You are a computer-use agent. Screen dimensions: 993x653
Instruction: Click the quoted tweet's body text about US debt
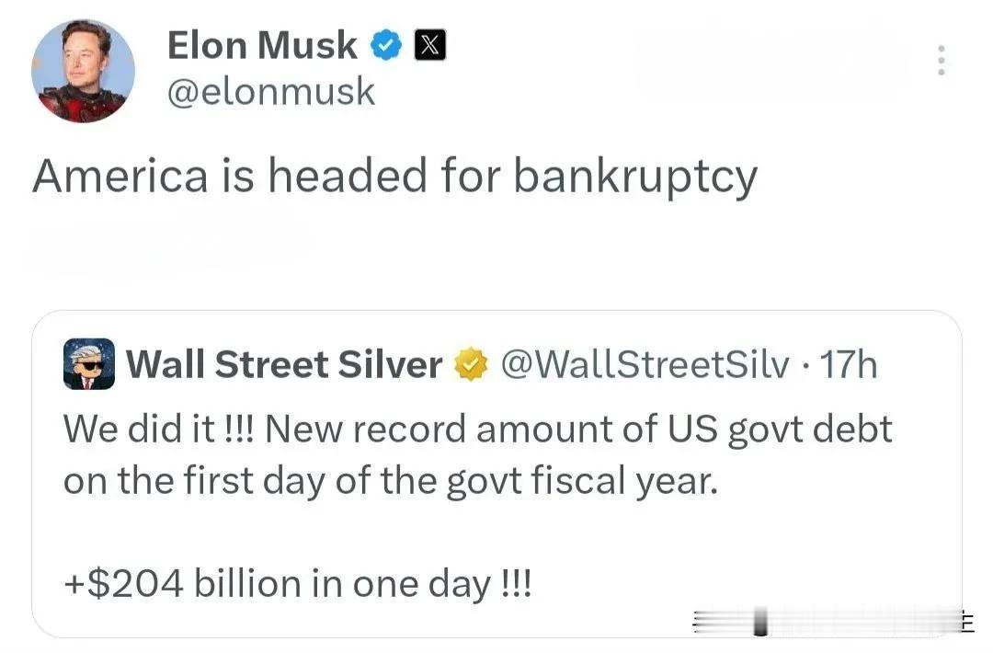tap(476, 453)
